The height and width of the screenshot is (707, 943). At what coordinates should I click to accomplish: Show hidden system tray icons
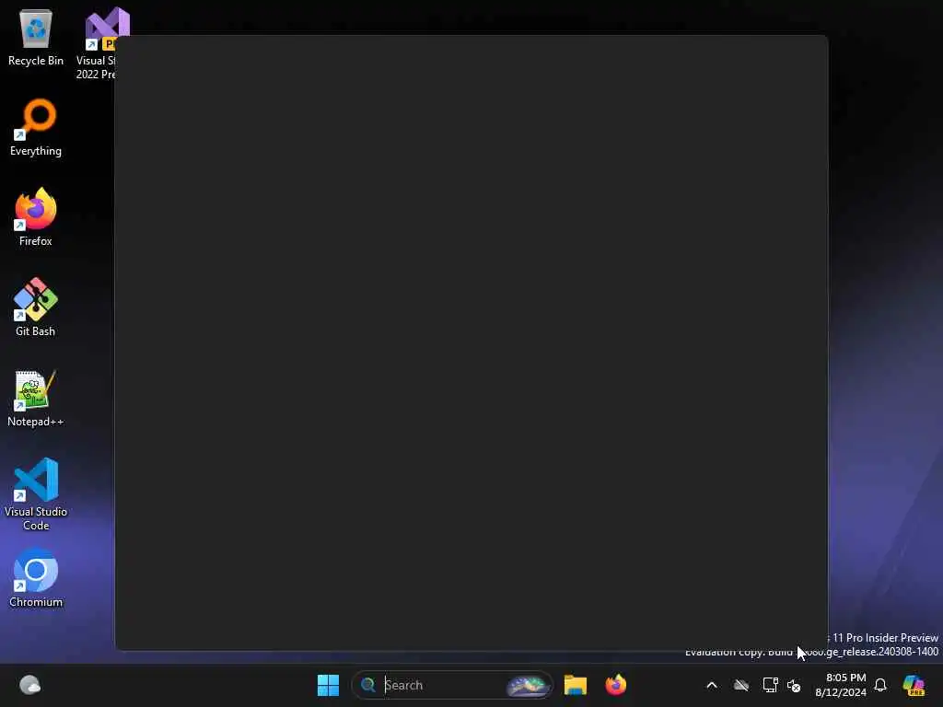click(712, 685)
